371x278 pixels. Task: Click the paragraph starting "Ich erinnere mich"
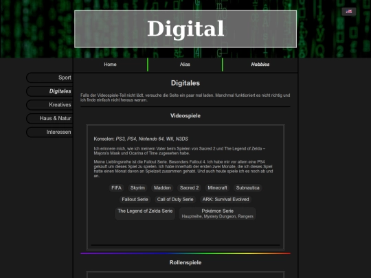(x=179, y=151)
